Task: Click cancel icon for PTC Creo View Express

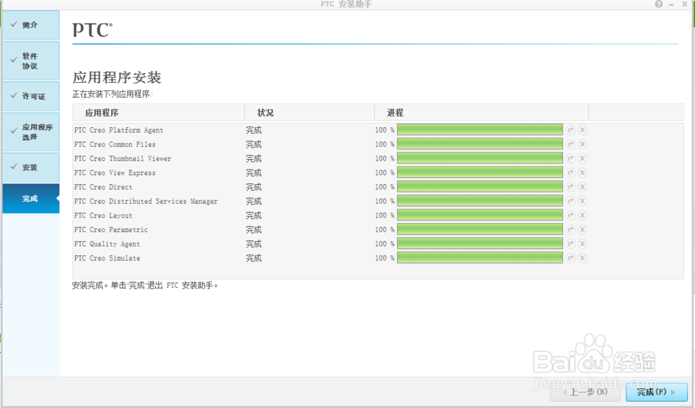Action: 582,172
